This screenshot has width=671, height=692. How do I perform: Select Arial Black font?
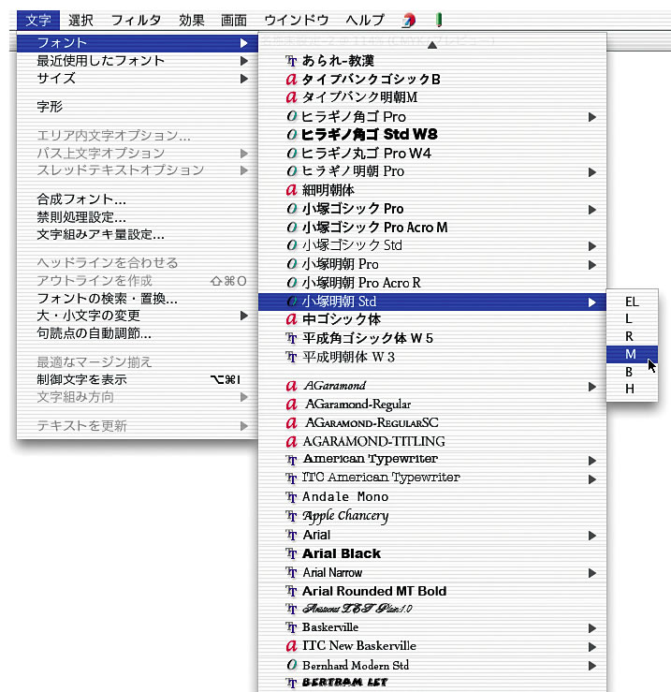[432, 553]
